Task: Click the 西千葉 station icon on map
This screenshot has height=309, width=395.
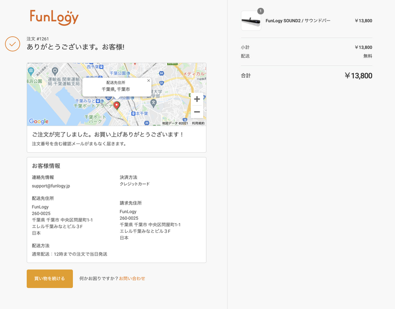Action: coord(101,67)
